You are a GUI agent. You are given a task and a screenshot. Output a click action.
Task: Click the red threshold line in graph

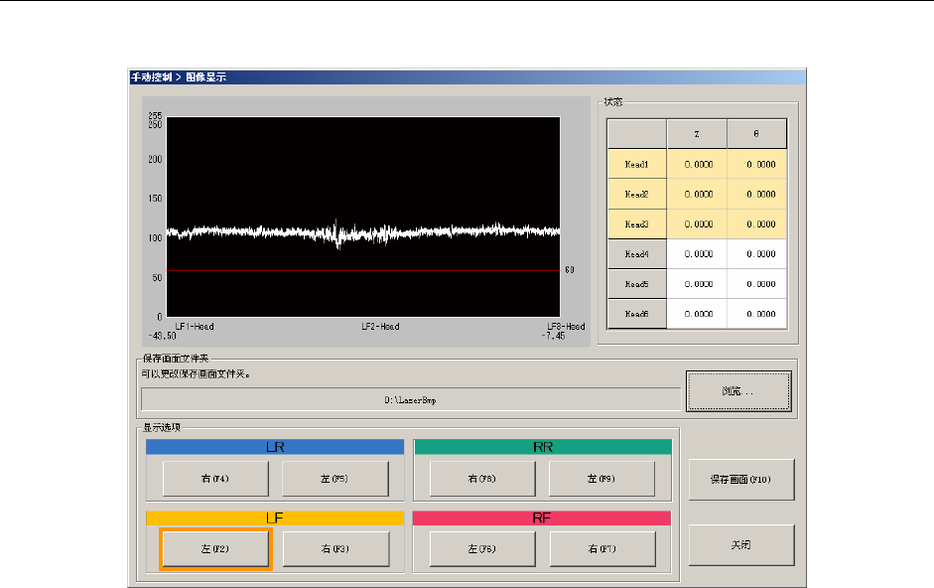tap(362, 270)
